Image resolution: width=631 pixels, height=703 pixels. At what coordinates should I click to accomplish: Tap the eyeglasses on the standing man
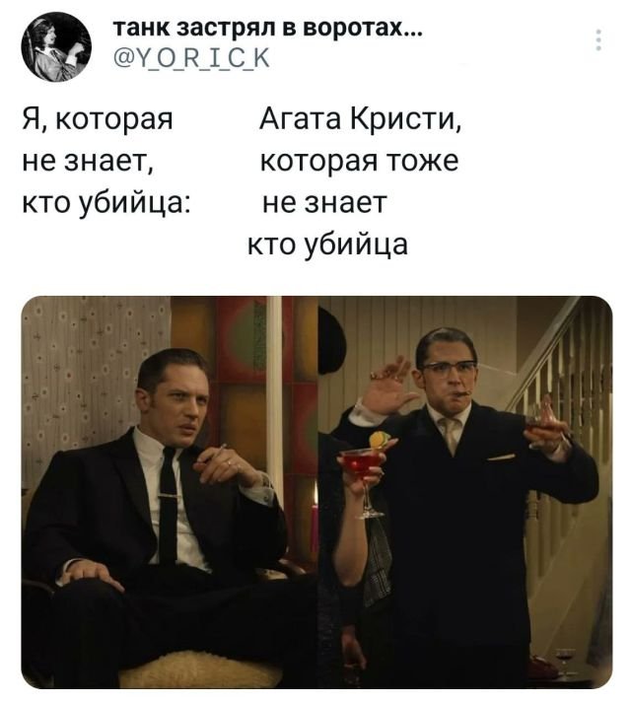coord(449,367)
